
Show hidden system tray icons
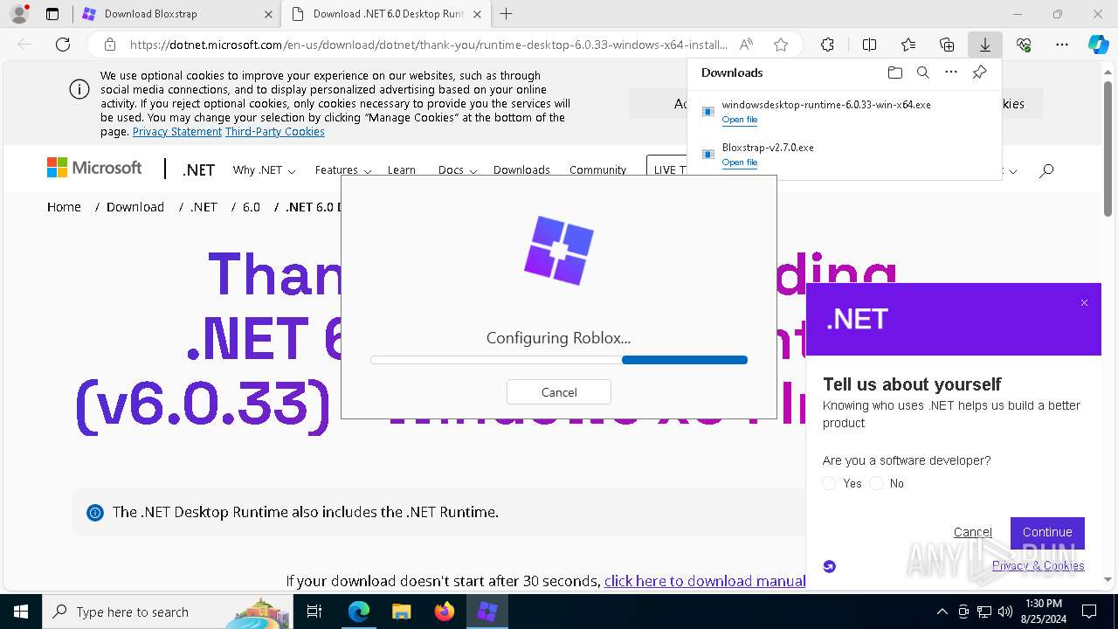pyautogui.click(x=942, y=612)
